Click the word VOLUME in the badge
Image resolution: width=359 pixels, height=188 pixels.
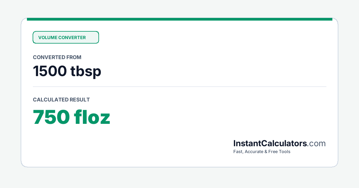click(48, 38)
